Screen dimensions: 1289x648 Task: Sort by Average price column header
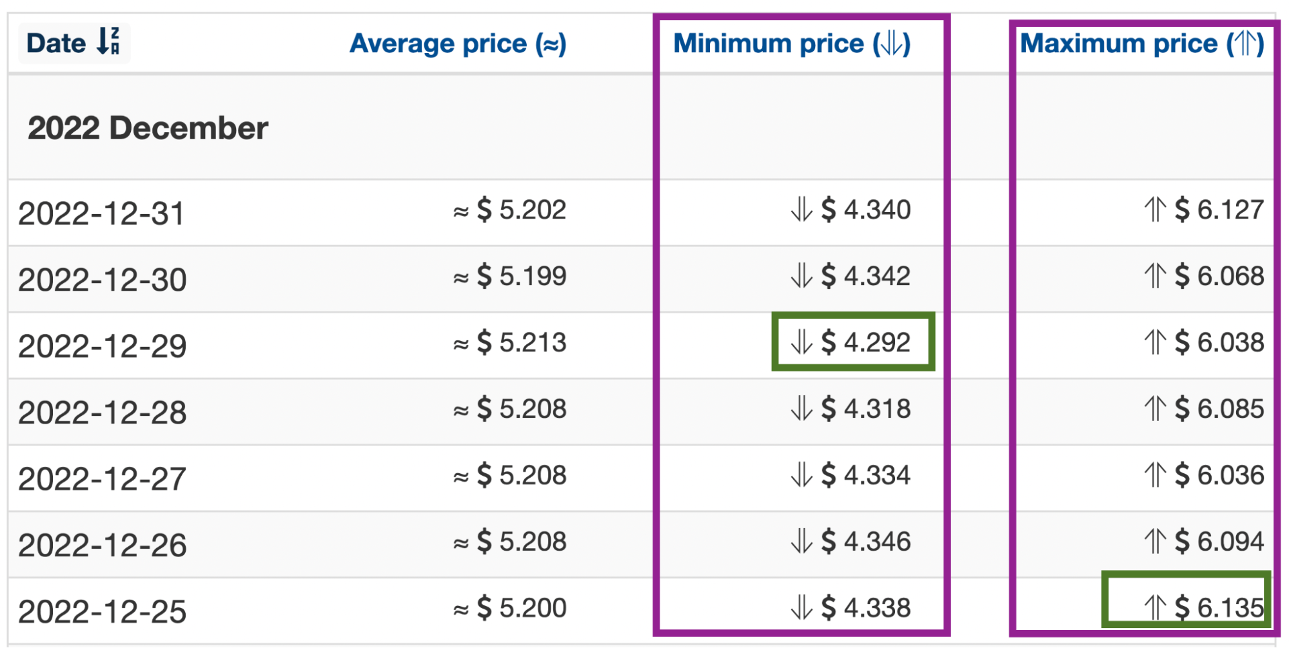coord(458,44)
